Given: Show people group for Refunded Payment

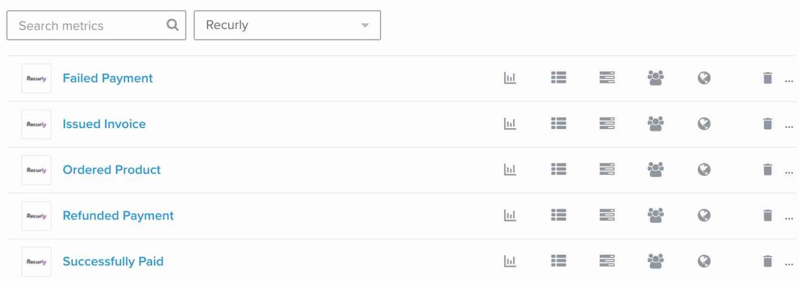Looking at the screenshot, I should click(656, 215).
